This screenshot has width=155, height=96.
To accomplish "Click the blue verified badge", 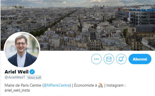I will [x=32, y=72].
